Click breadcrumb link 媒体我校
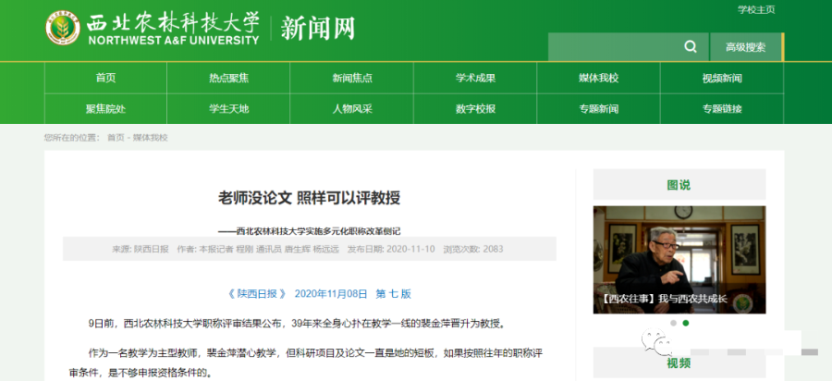 click(x=151, y=138)
